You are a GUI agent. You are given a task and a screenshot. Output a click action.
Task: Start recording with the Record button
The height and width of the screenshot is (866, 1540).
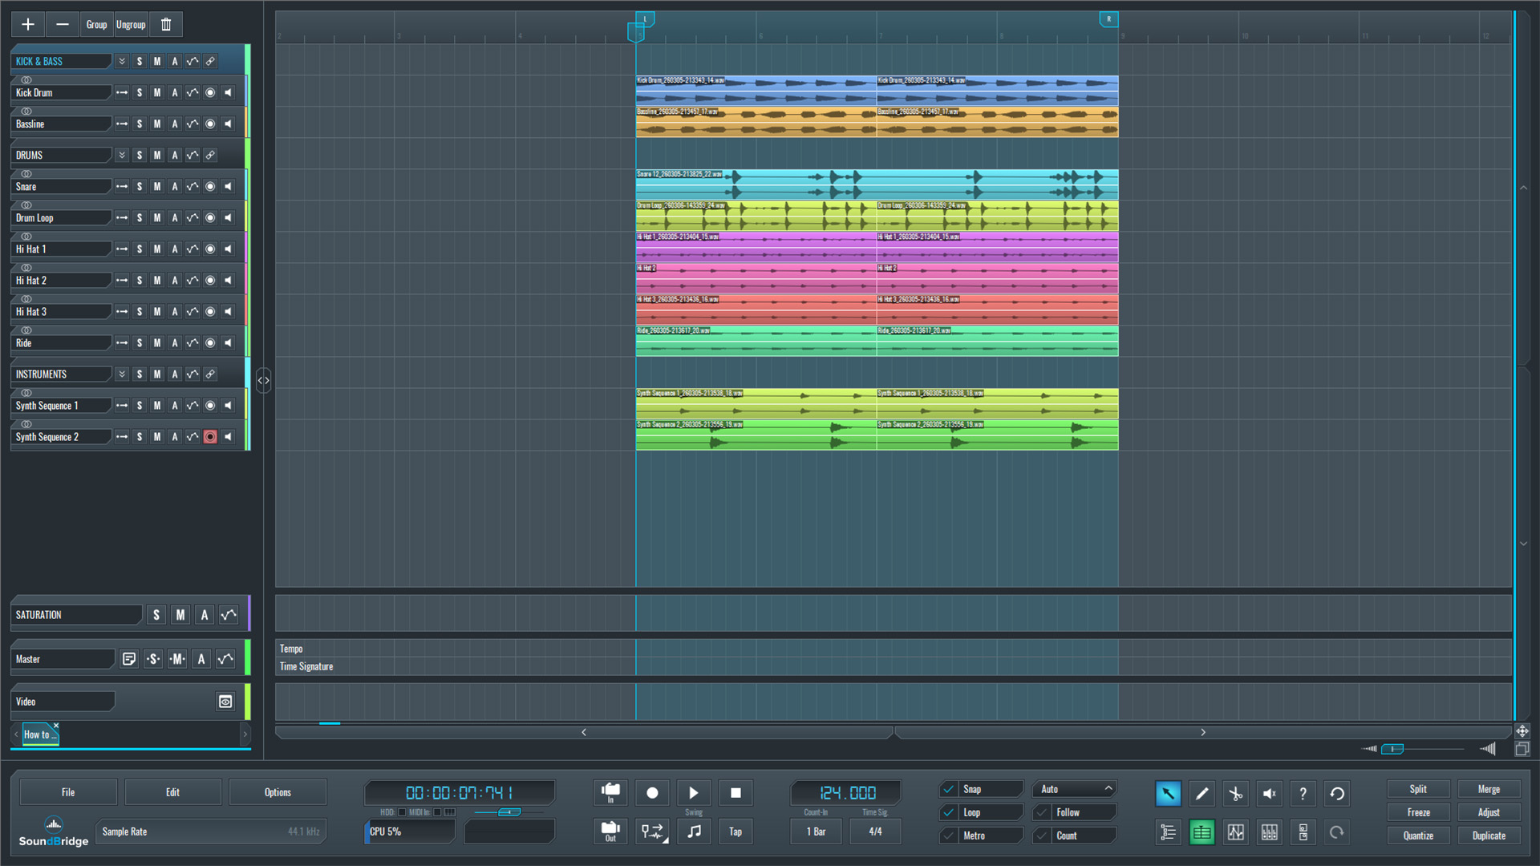(x=652, y=792)
